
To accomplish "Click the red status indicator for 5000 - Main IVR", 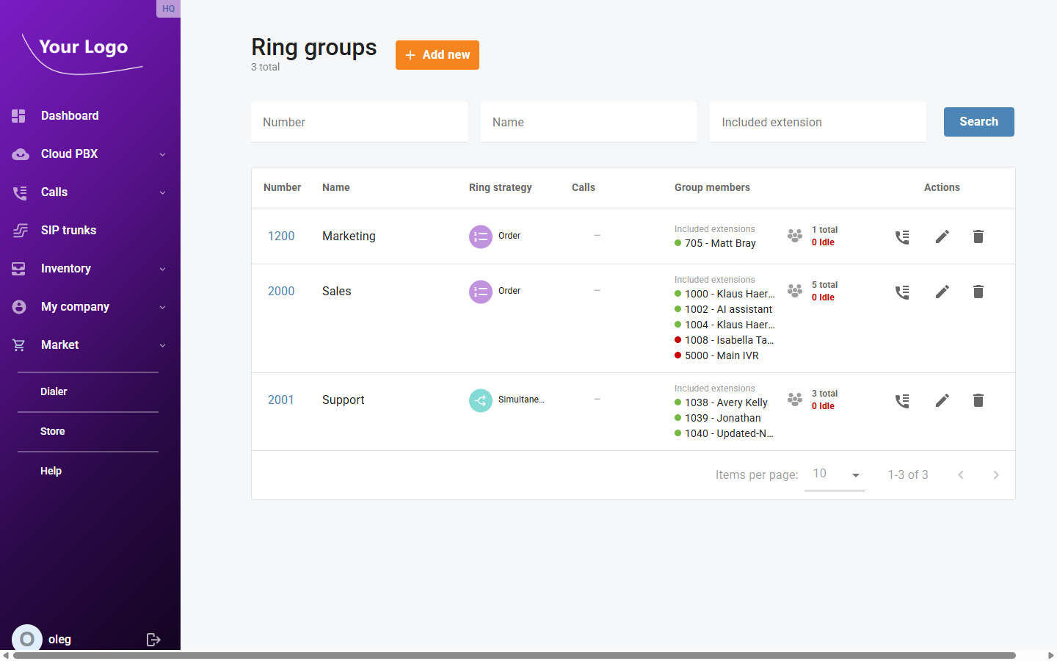I will click(x=676, y=355).
